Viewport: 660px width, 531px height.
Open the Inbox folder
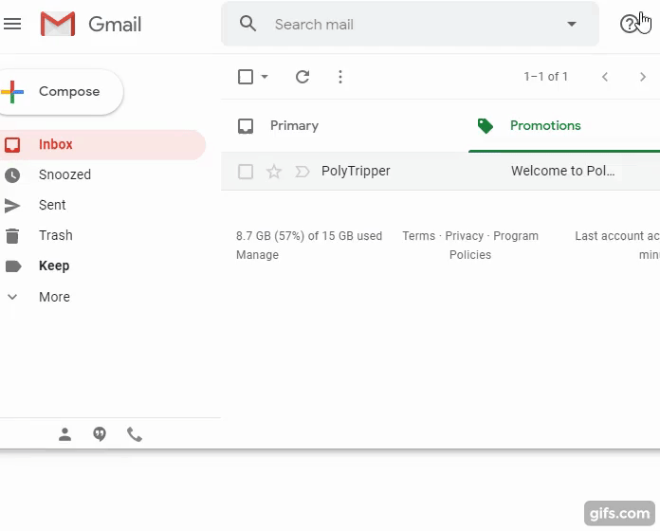click(x=101, y=144)
